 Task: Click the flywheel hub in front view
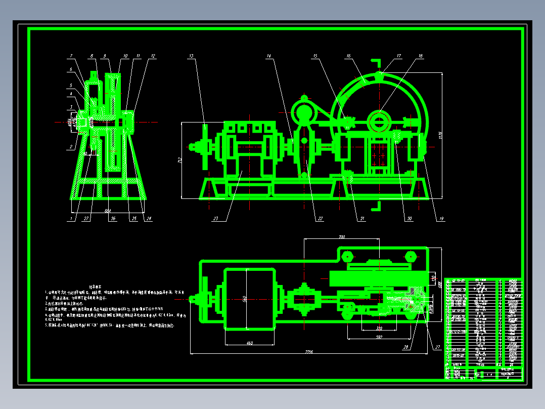(379, 122)
